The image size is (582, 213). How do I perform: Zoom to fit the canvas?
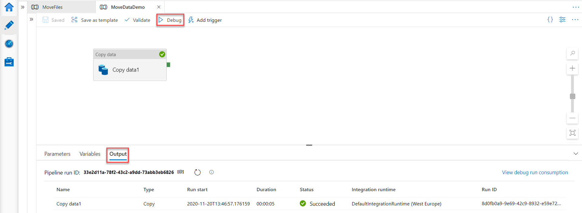[572, 133]
